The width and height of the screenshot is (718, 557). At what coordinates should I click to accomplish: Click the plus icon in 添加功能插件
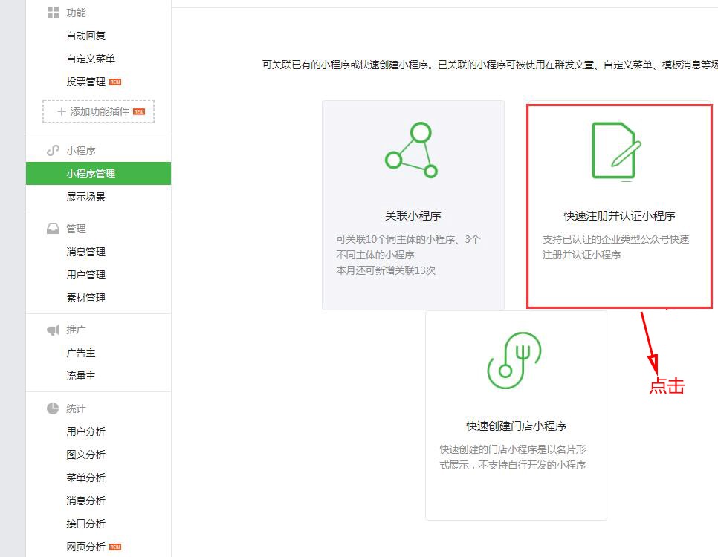62,111
